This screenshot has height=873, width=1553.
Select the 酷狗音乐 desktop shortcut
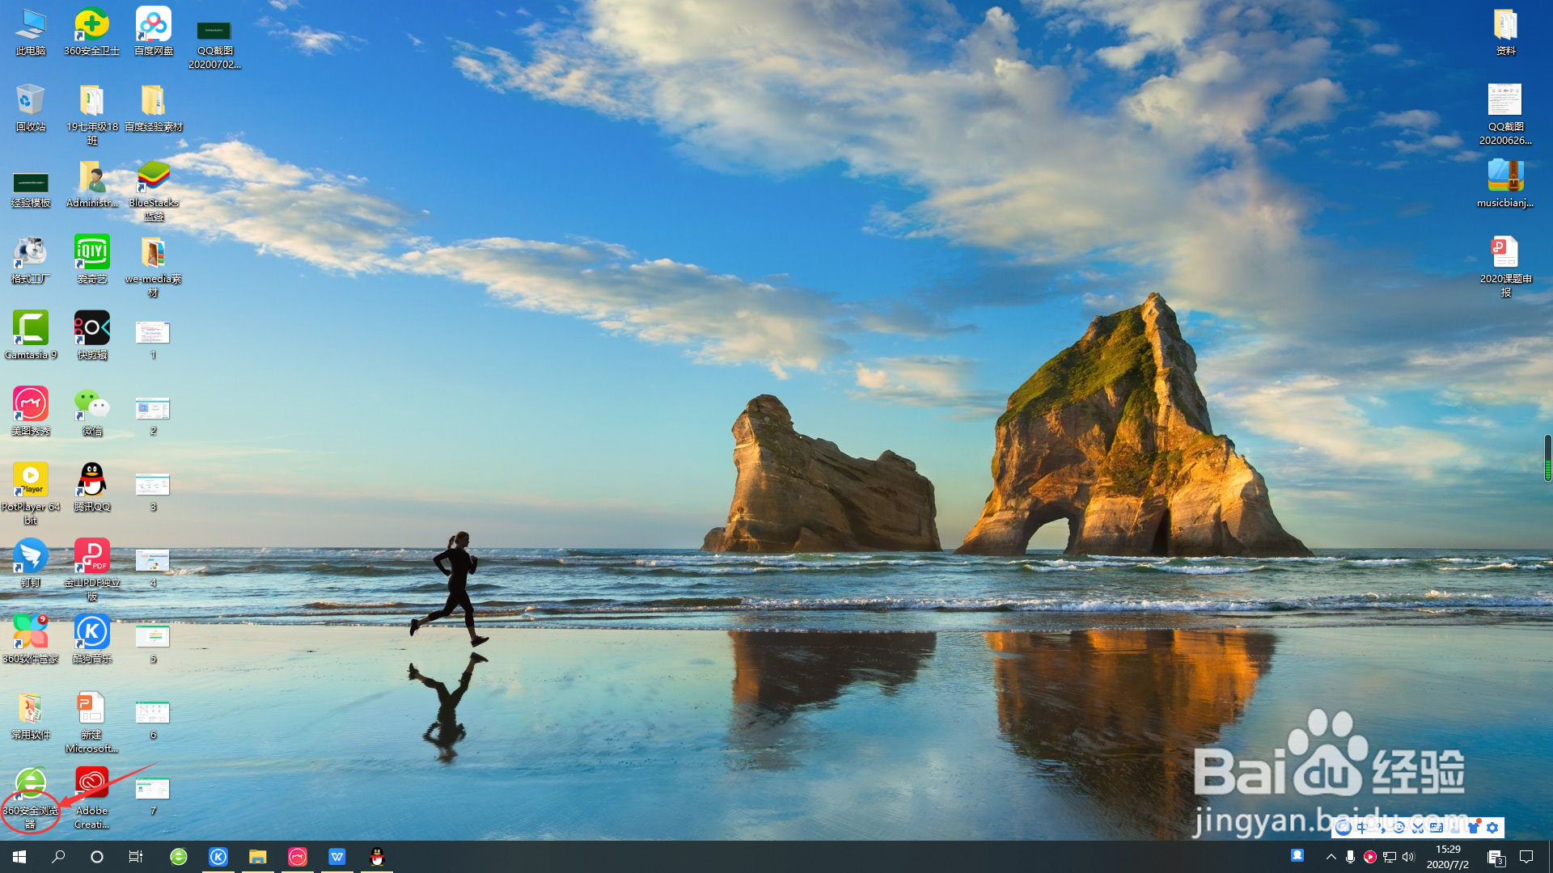[91, 641]
